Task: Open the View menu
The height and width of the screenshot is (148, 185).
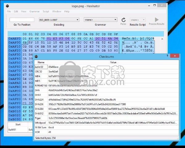Action: (x=24, y=11)
